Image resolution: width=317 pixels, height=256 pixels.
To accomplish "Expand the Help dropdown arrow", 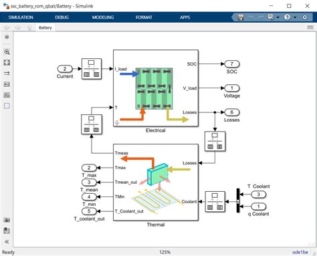I will (x=295, y=17).
